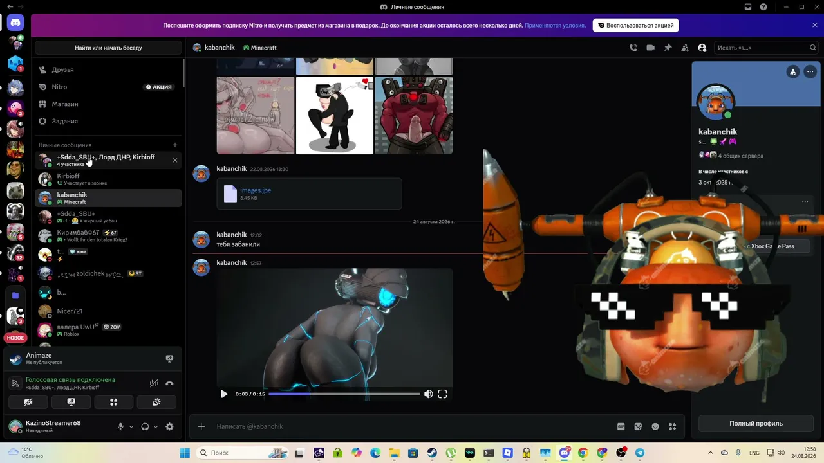
Task: Open the Nicer721 conversation
Action: (x=108, y=311)
